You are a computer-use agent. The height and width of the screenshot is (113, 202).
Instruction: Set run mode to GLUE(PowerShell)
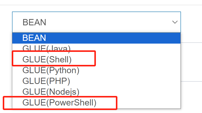pyautogui.click(x=59, y=102)
